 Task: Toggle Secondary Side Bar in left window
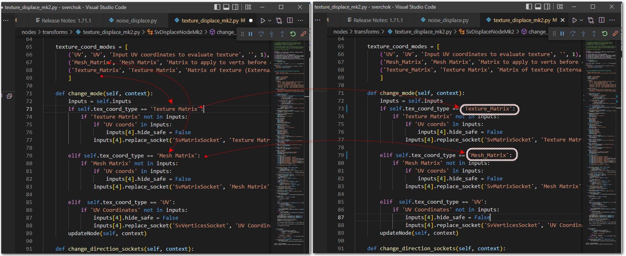235,7
